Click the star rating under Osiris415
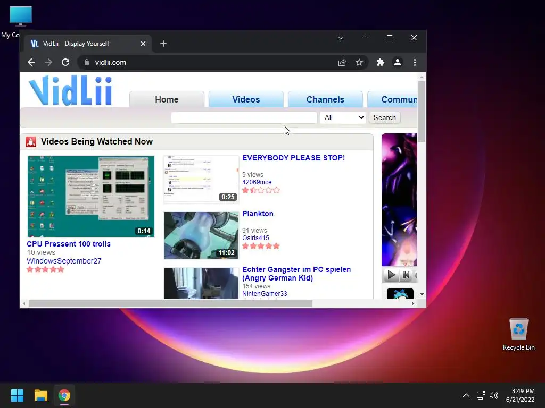 261,246
